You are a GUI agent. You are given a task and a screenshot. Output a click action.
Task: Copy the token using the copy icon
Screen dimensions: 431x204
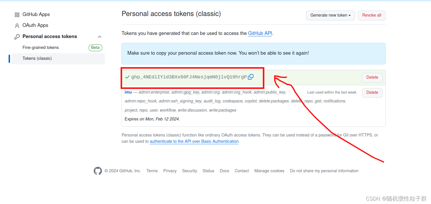pos(251,77)
